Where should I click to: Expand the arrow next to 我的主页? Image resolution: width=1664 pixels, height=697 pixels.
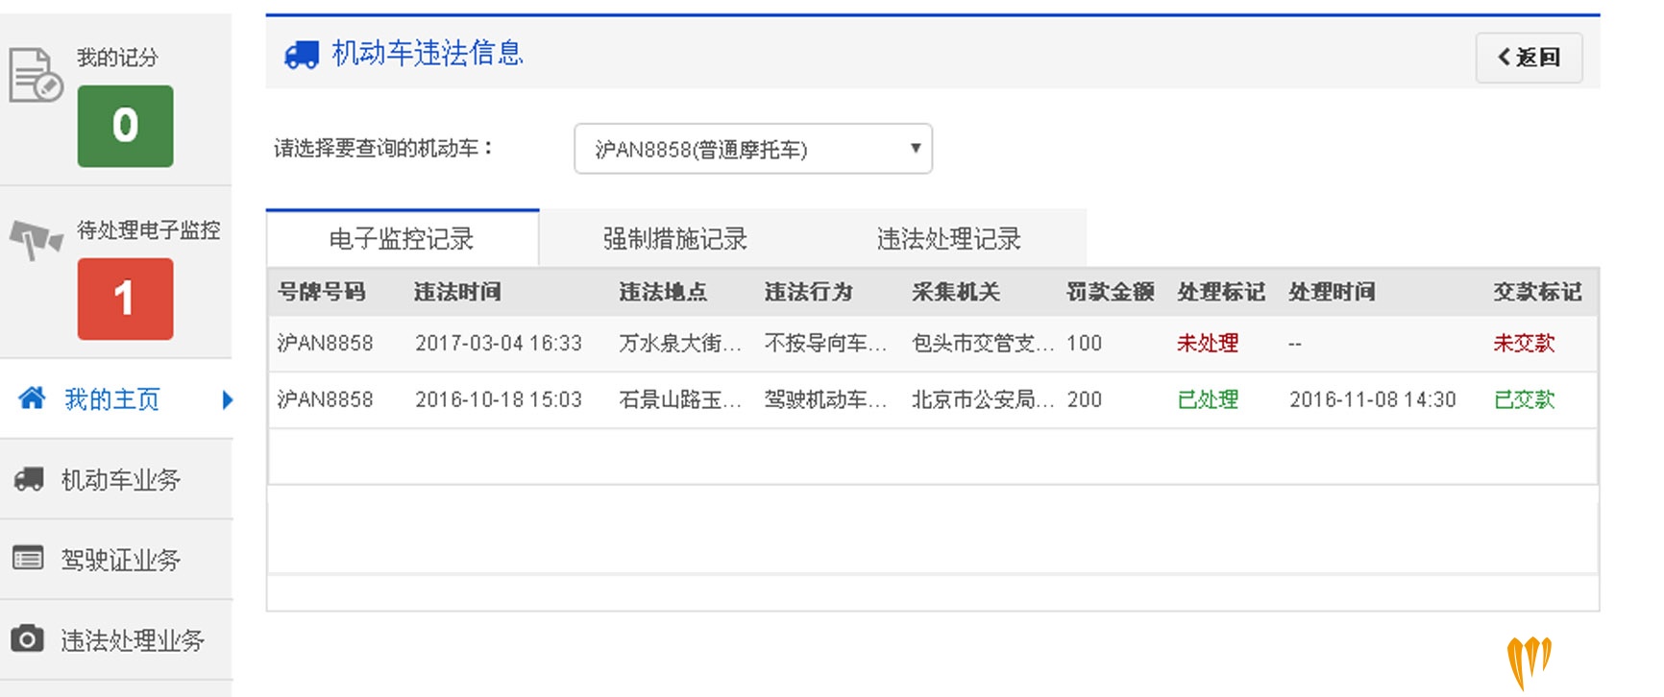click(x=227, y=399)
